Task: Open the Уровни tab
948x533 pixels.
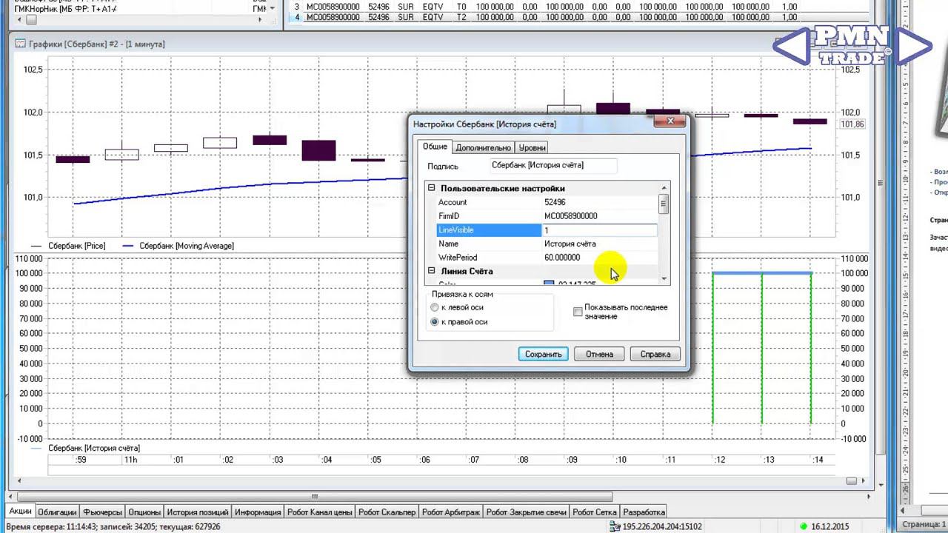Action: [532, 147]
